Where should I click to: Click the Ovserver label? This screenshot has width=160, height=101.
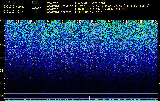[52, 3]
